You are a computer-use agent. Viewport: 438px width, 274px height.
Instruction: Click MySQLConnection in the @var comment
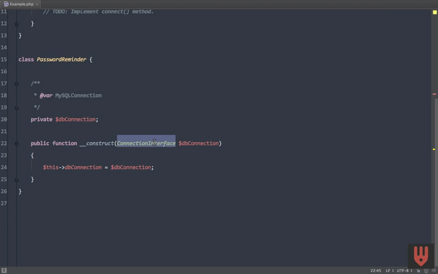point(78,96)
